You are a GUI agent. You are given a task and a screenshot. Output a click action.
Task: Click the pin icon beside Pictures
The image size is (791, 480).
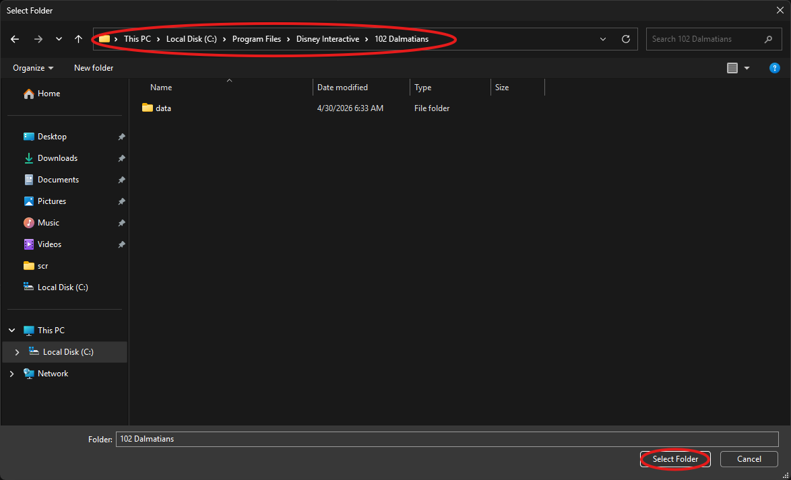coord(121,201)
